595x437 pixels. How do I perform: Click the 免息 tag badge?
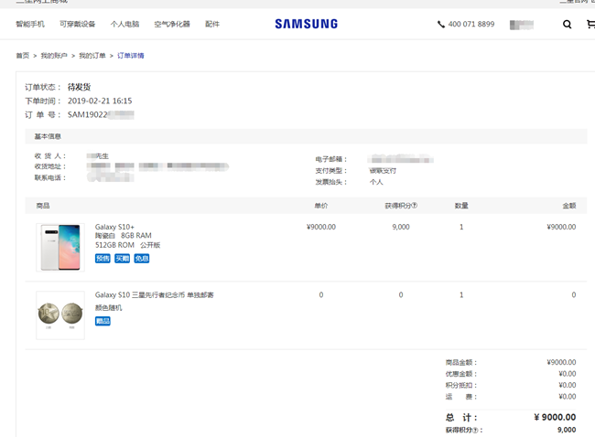pyautogui.click(x=141, y=259)
